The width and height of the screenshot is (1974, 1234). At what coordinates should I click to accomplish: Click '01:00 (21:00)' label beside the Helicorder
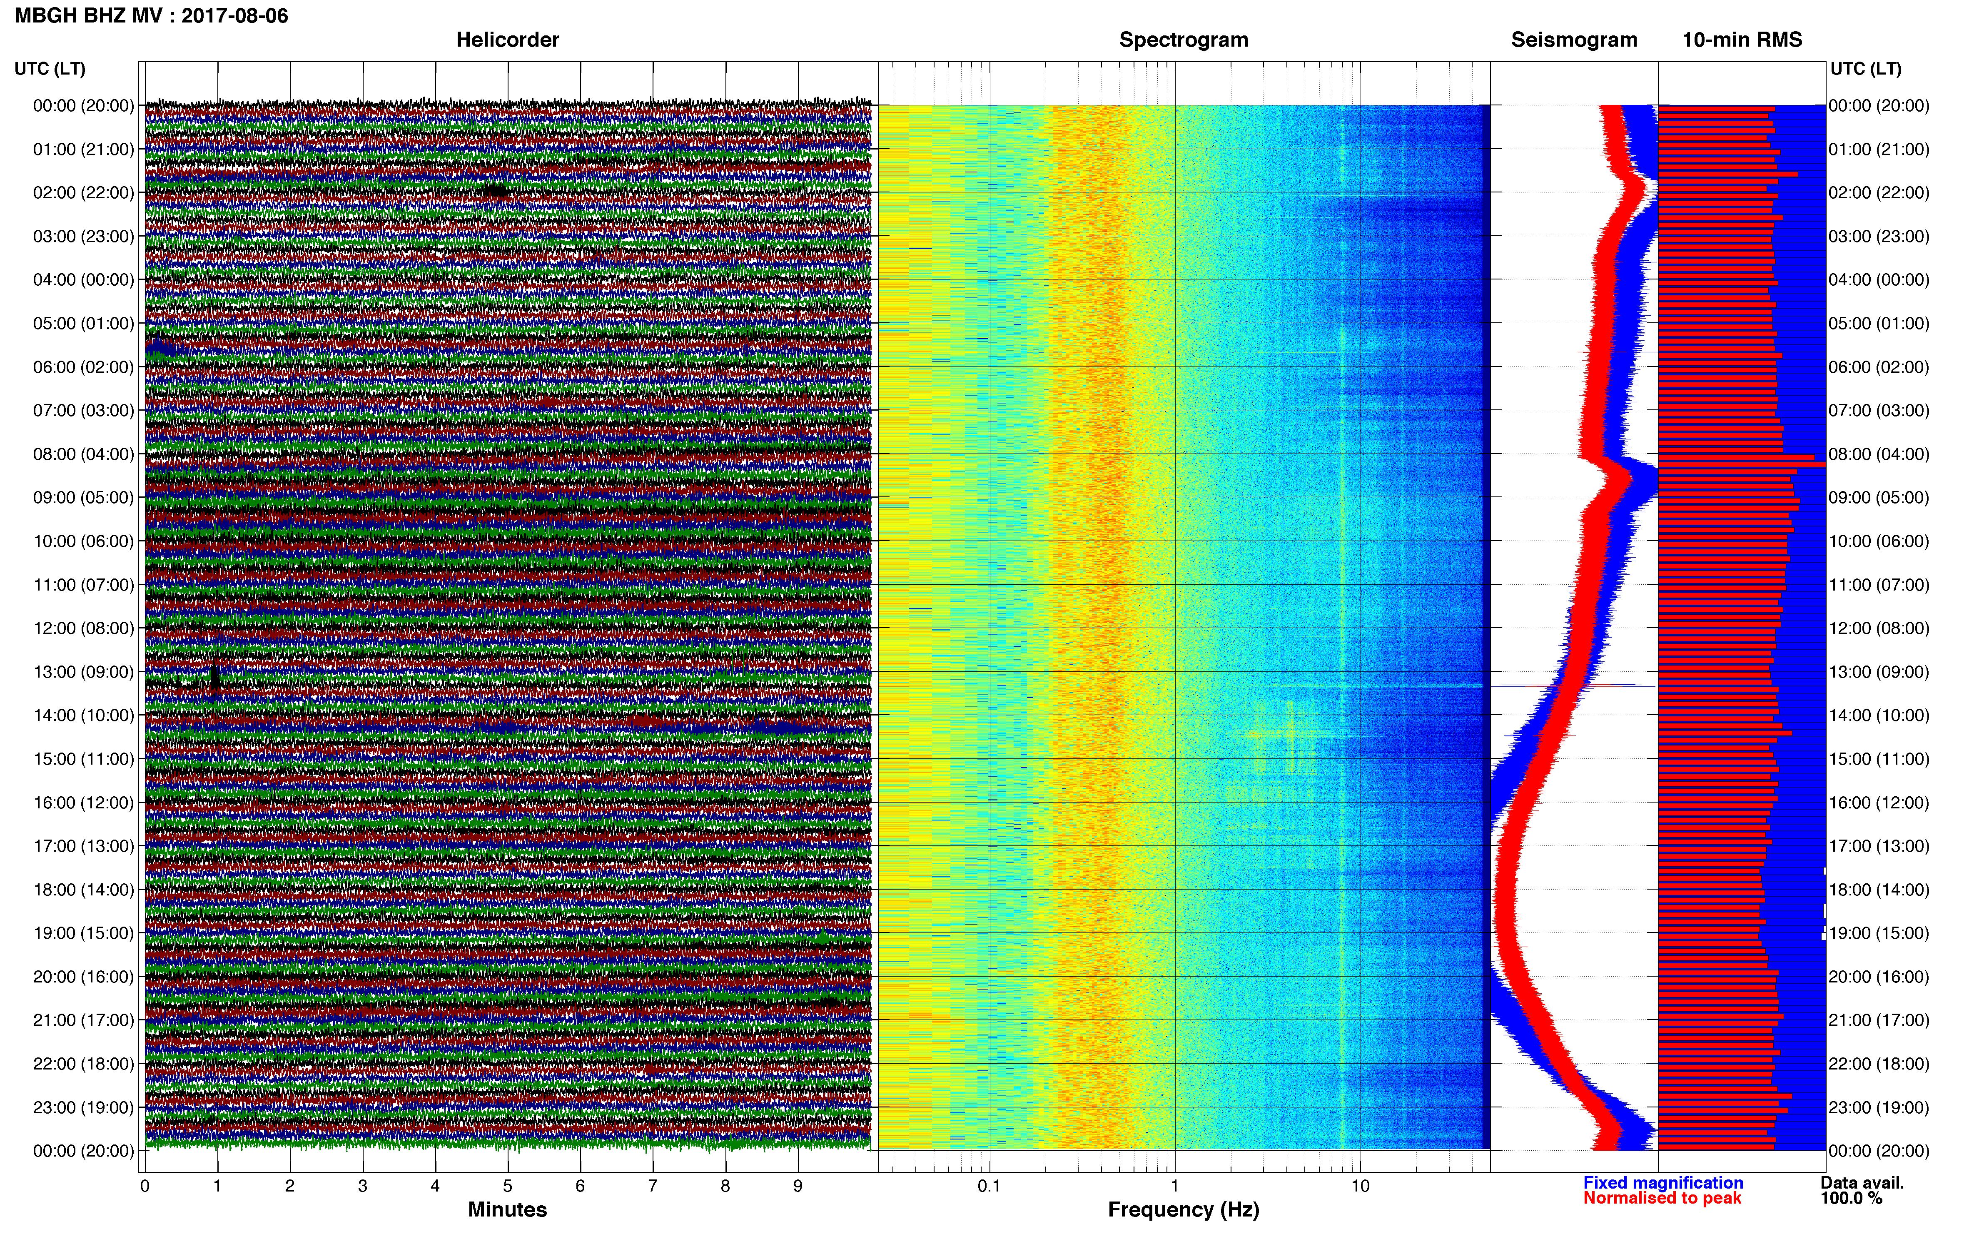[x=83, y=150]
